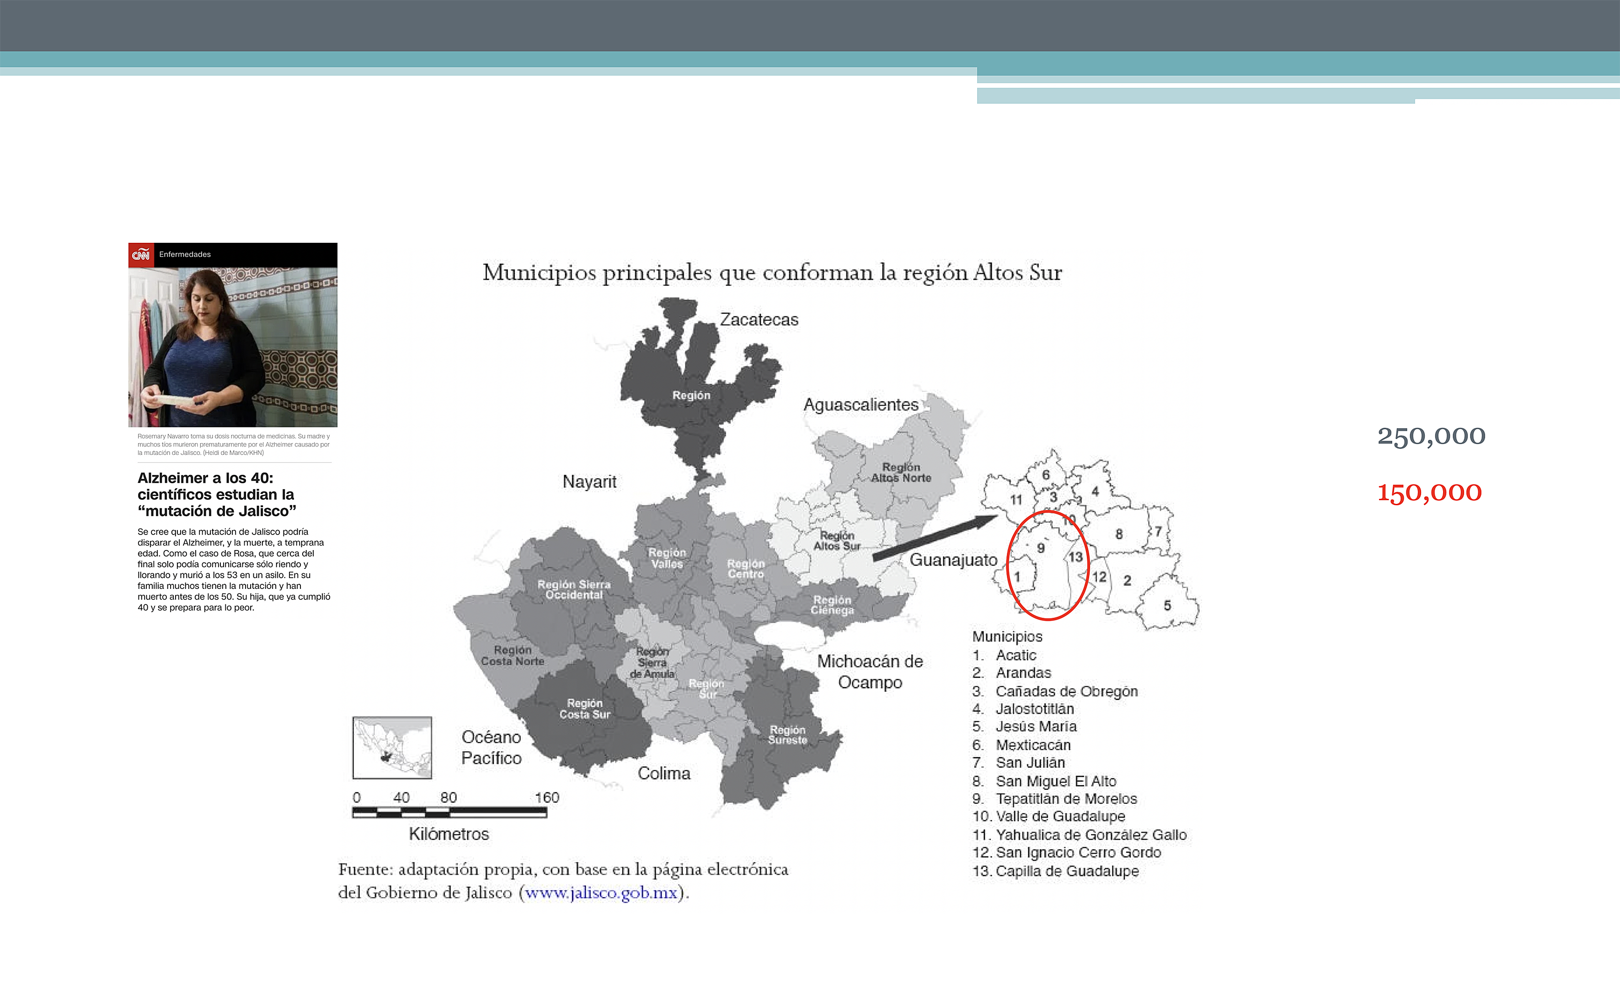Click the Rosemary Navarro article photo

(233, 347)
